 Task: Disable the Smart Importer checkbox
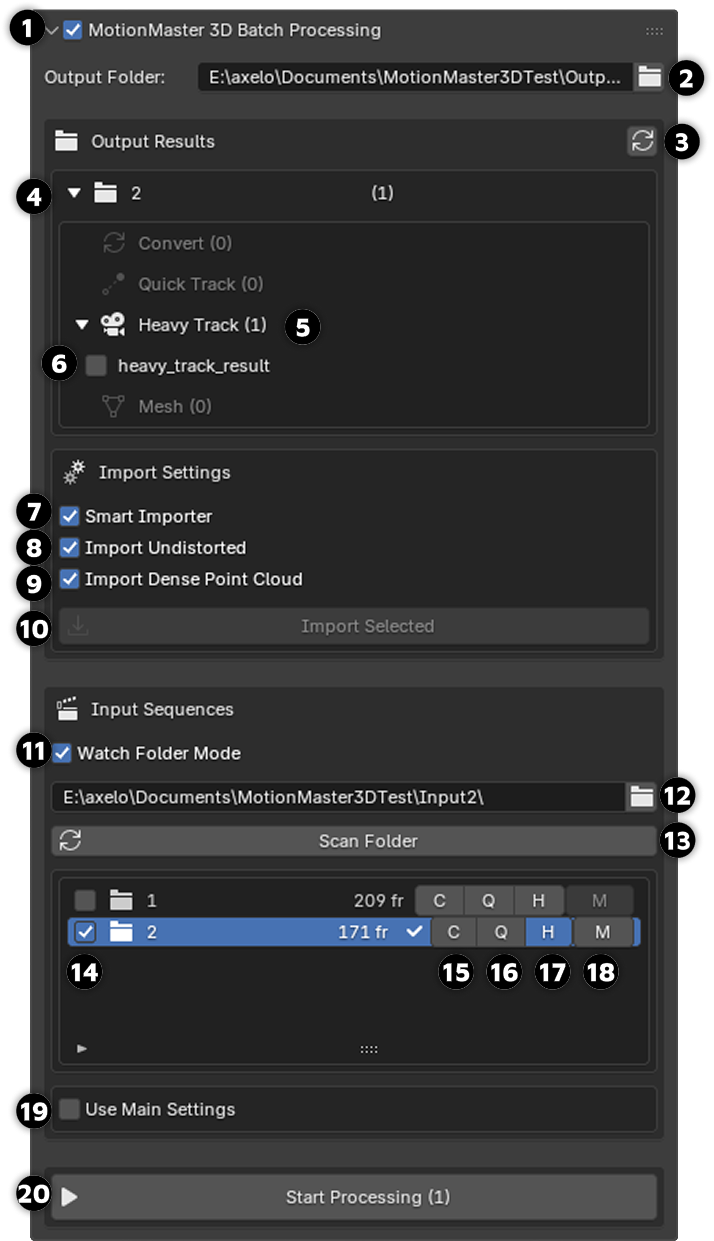70,516
